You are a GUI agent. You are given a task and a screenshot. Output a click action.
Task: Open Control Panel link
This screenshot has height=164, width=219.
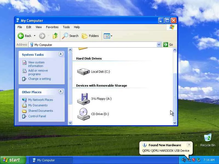[37, 116]
